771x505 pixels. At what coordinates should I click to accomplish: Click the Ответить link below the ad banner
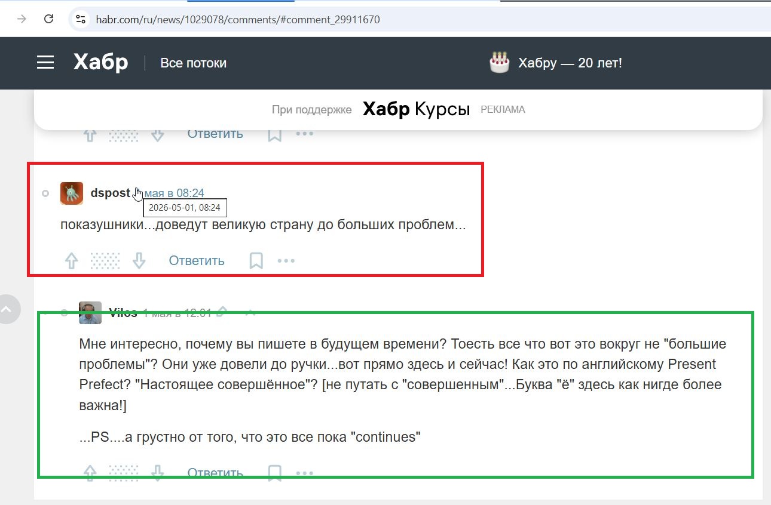[x=215, y=134]
